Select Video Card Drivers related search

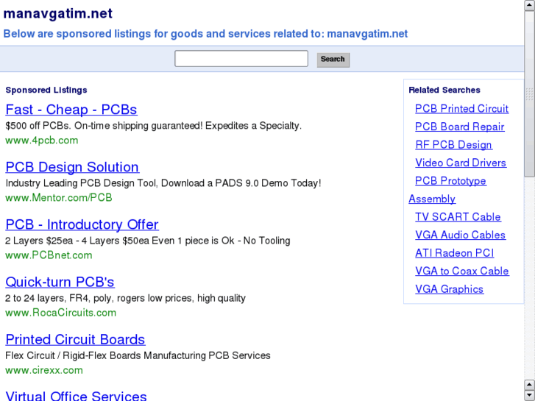(461, 163)
